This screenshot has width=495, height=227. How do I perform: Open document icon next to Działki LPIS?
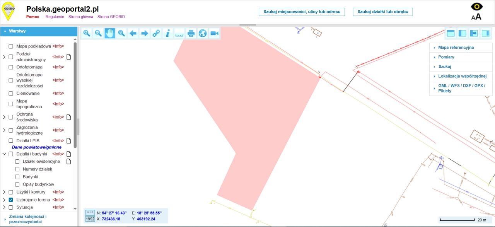click(69, 141)
